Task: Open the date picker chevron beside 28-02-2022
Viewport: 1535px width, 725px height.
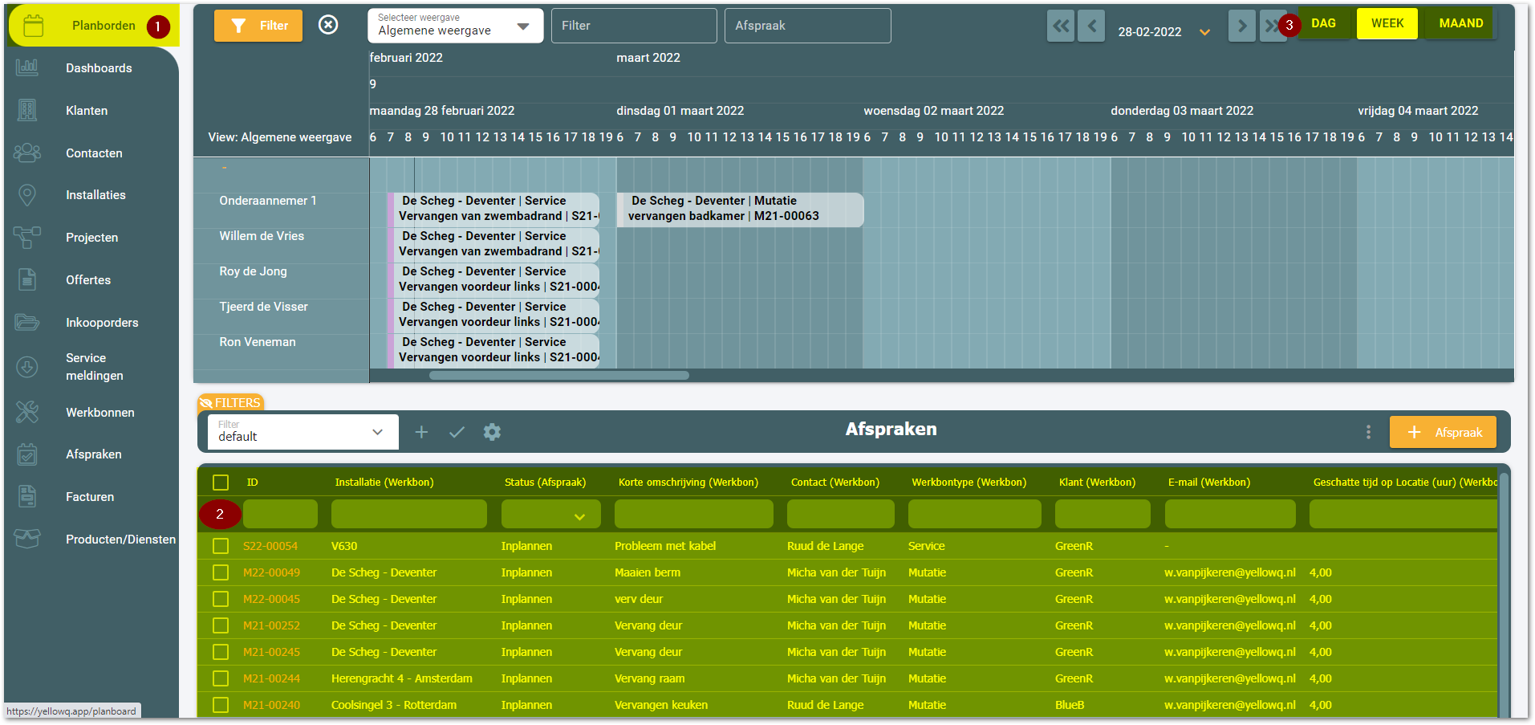Action: (x=1204, y=32)
